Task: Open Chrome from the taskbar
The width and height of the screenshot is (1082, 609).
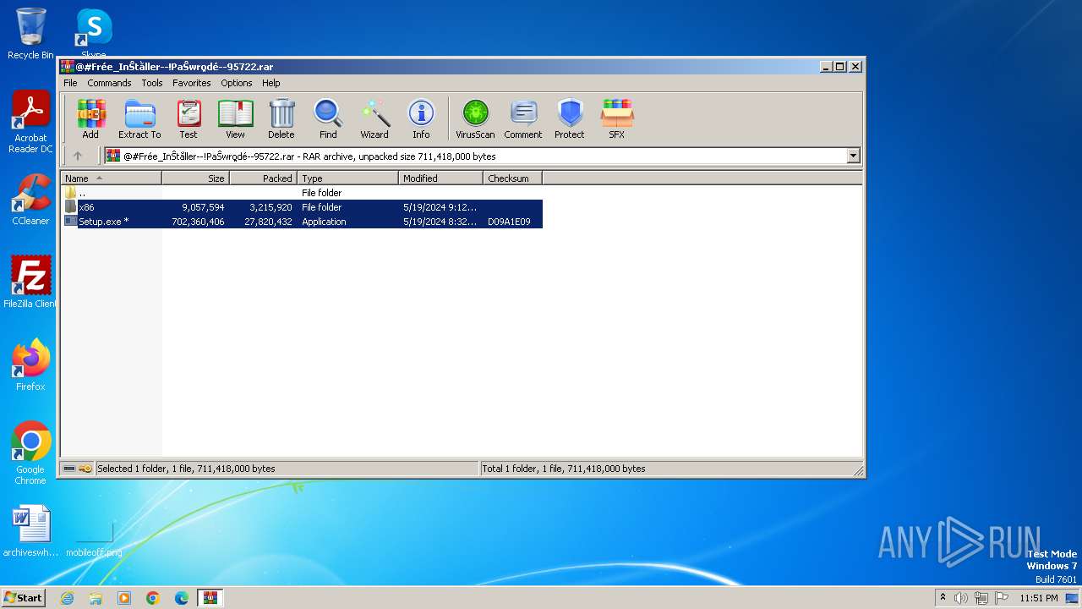Action: (x=153, y=598)
